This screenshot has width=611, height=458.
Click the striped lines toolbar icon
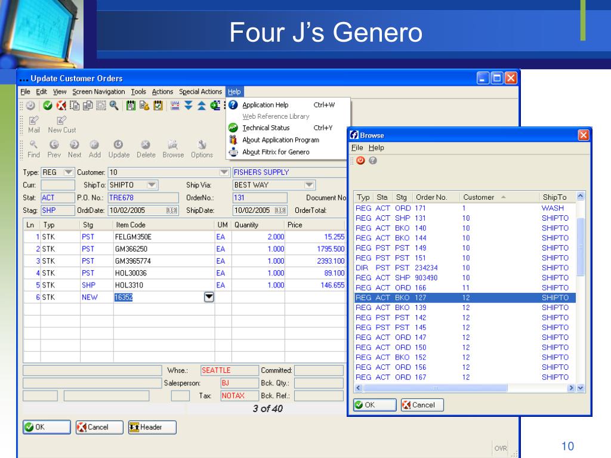(175, 106)
